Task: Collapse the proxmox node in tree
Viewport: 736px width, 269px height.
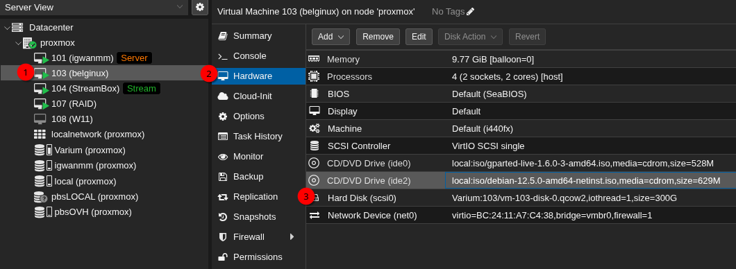Action: pos(18,43)
